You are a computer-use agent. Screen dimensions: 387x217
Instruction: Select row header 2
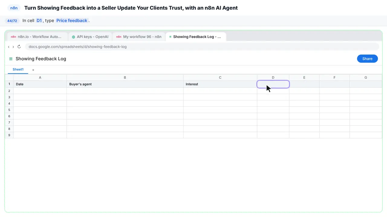pos(9,91)
